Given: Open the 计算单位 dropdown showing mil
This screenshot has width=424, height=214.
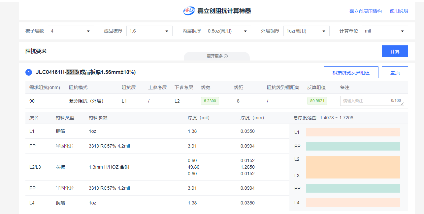Looking at the screenshot, I should [385, 31].
